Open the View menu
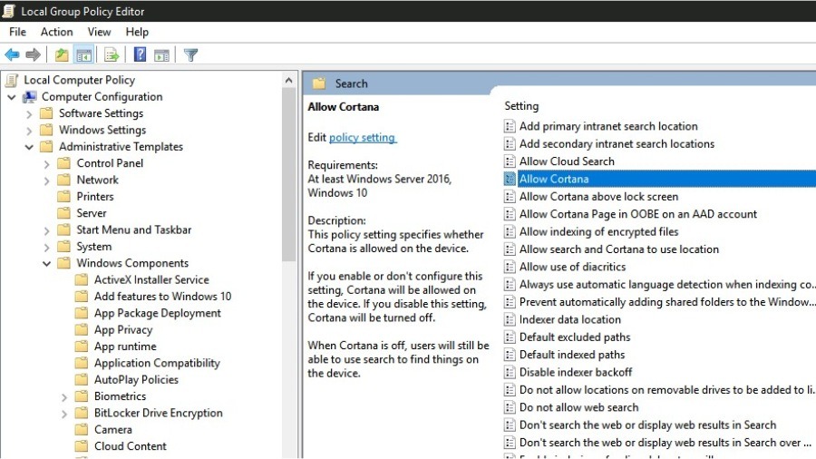This screenshot has width=816, height=459. [x=99, y=32]
